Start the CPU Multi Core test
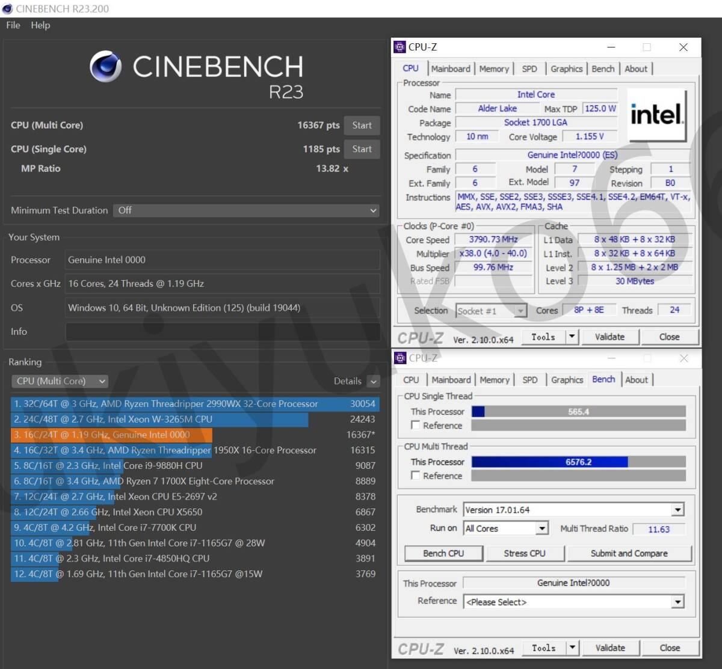Screen dimensions: 722x669 coord(362,125)
